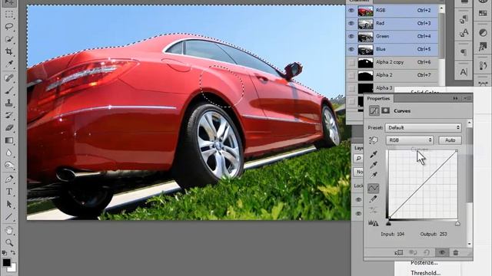Click the Auto button in Curves
The width and height of the screenshot is (492, 276).
point(450,140)
